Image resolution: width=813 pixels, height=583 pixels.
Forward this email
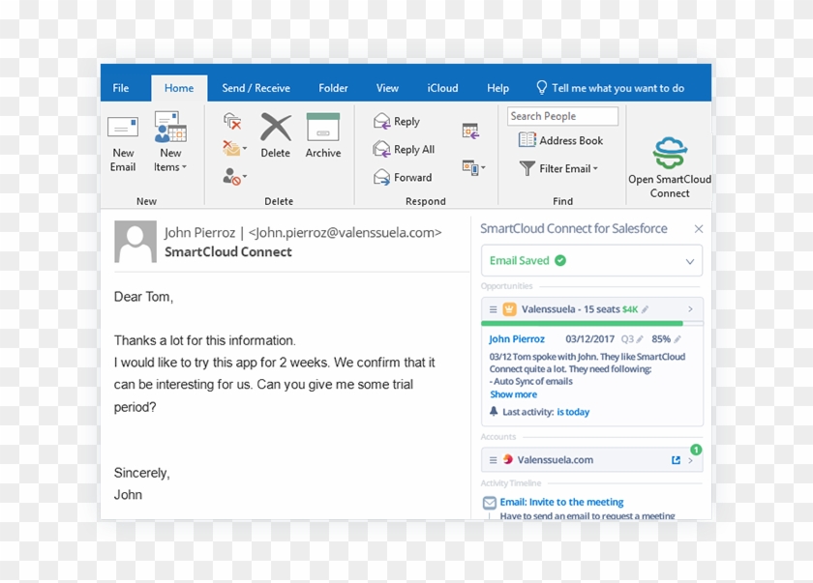point(403,177)
